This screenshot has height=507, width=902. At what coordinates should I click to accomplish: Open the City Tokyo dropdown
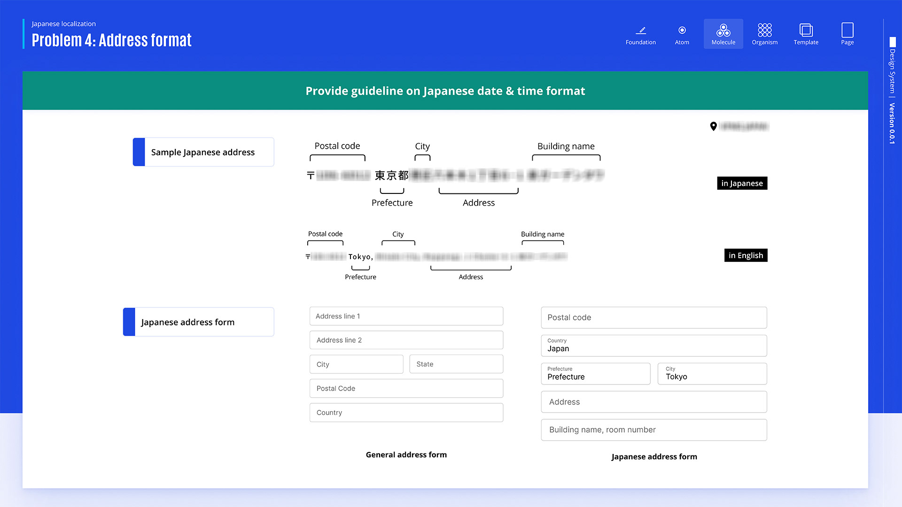(712, 374)
